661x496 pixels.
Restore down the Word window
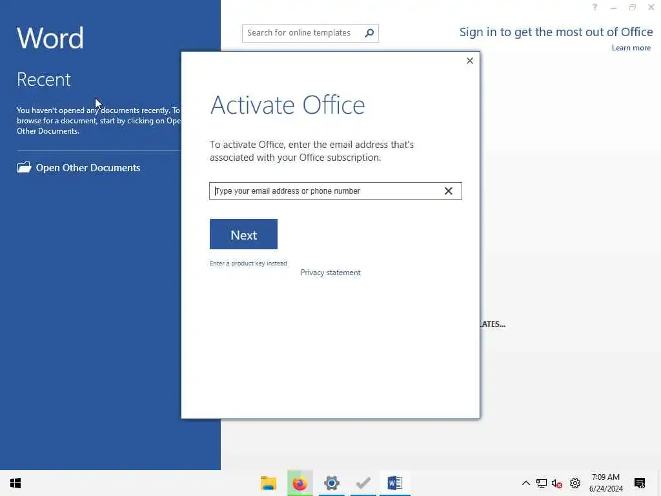pos(633,7)
